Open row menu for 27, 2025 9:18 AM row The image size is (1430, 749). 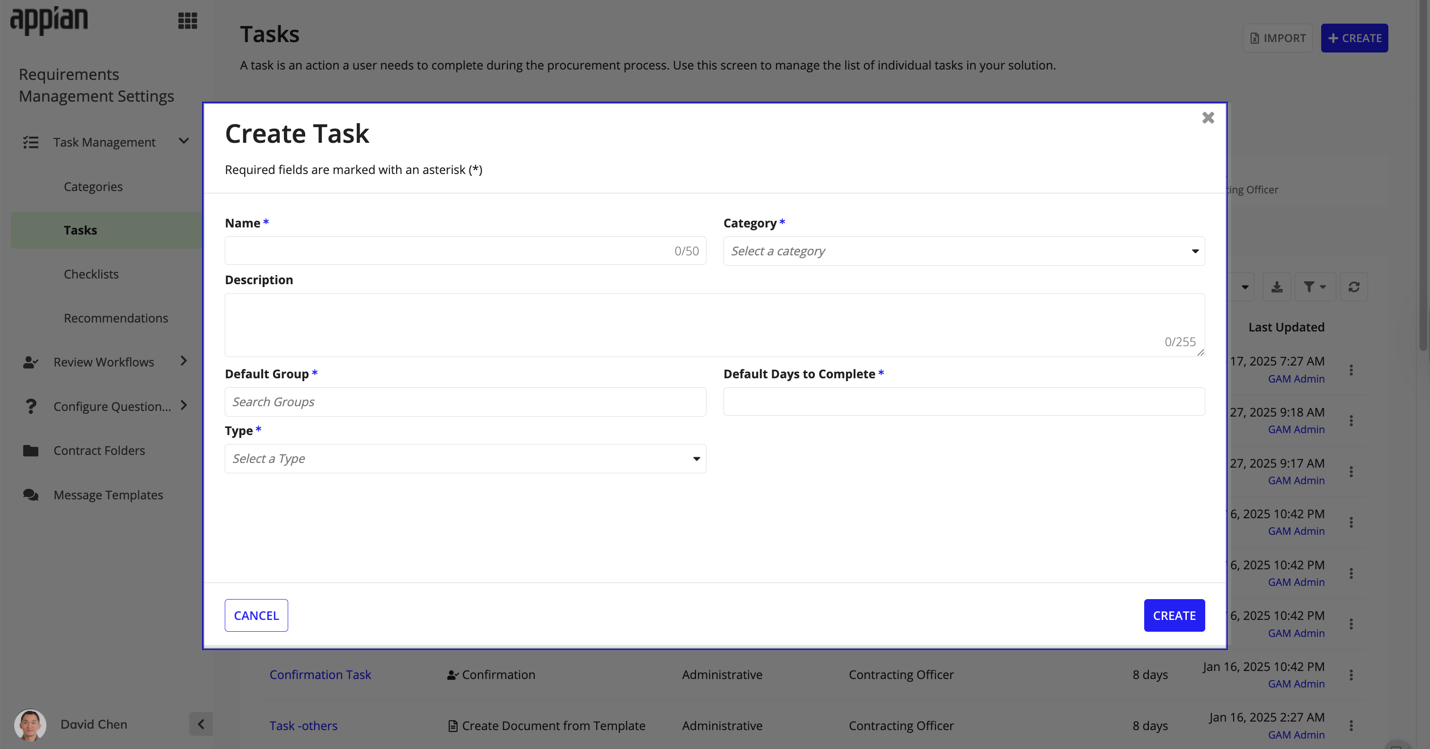coord(1351,420)
